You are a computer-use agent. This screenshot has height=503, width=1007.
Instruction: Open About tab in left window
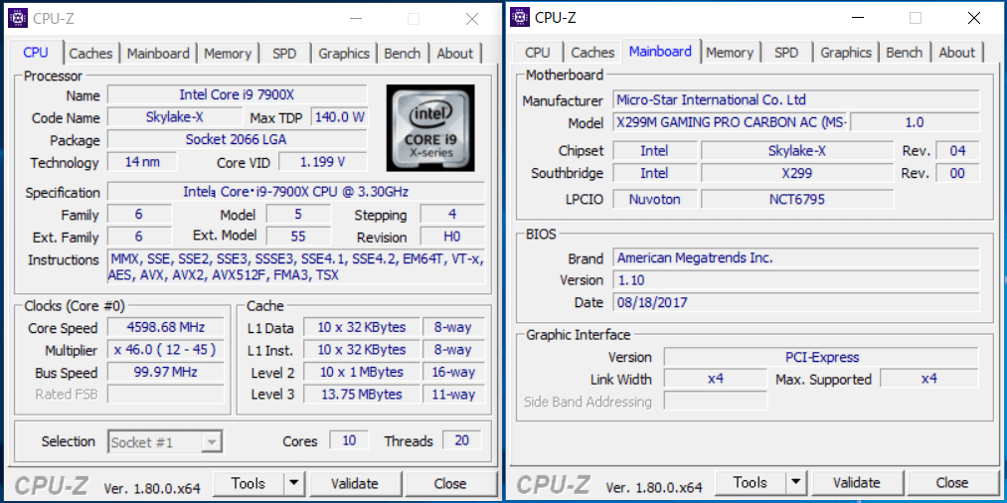(454, 54)
